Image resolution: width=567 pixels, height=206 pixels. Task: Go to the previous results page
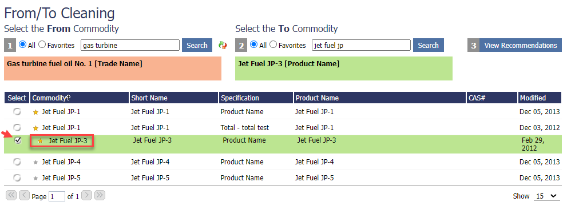tap(24, 196)
